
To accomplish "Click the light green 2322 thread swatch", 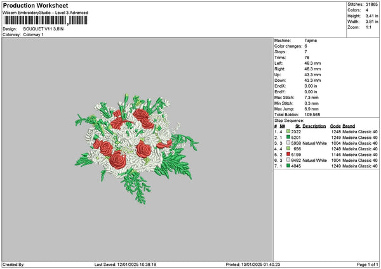I will (x=289, y=131).
